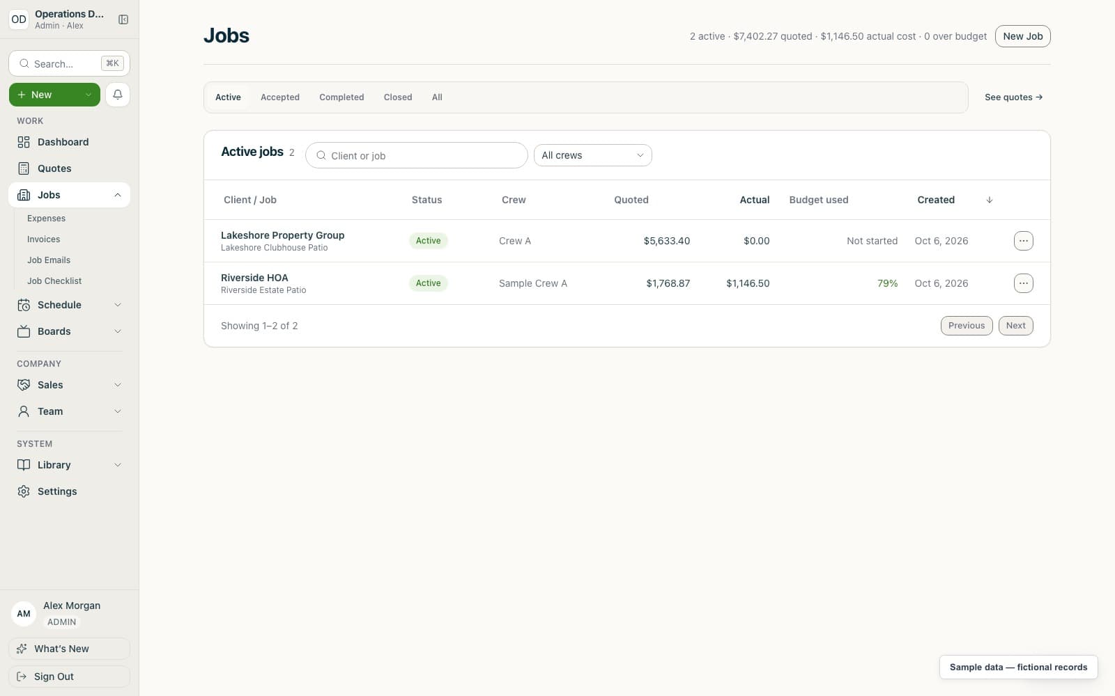Click the Team person icon
Viewport: 1115px width, 696px height.
click(x=24, y=411)
